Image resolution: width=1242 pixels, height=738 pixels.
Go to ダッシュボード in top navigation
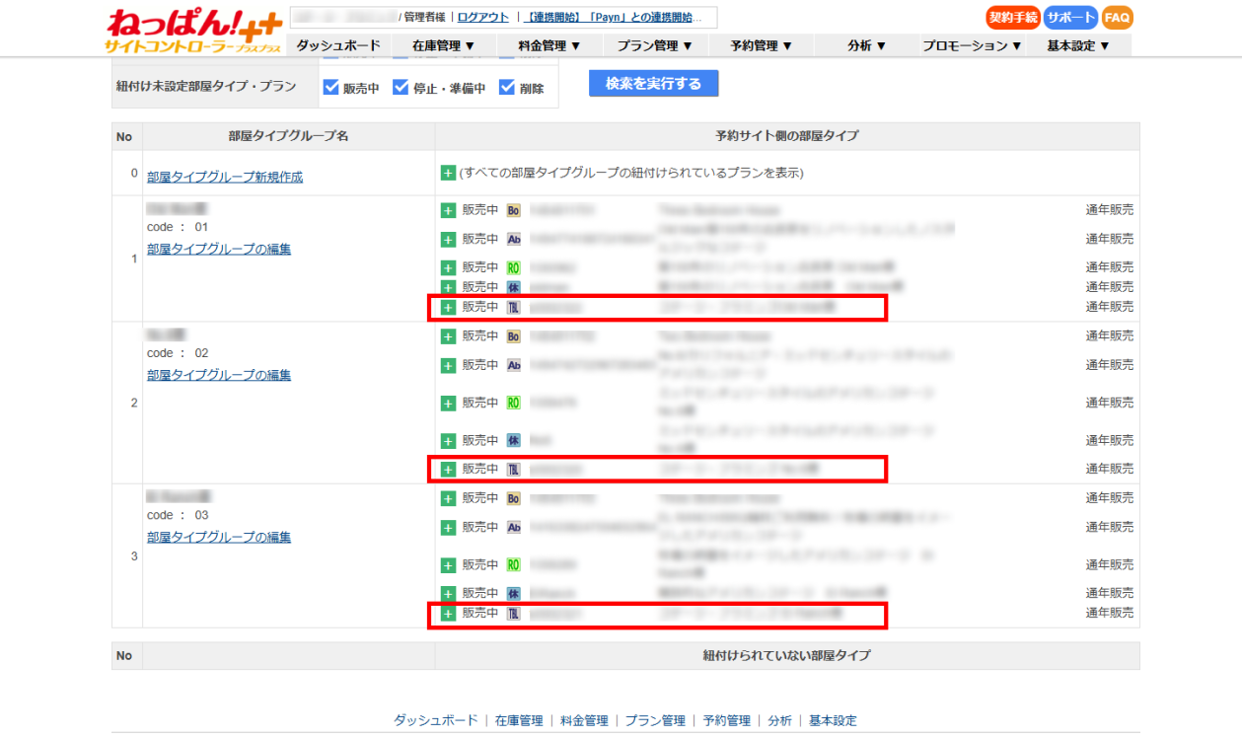[338, 45]
